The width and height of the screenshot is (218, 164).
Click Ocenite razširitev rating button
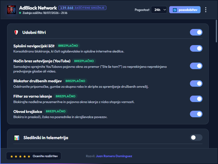[x=34, y=156]
